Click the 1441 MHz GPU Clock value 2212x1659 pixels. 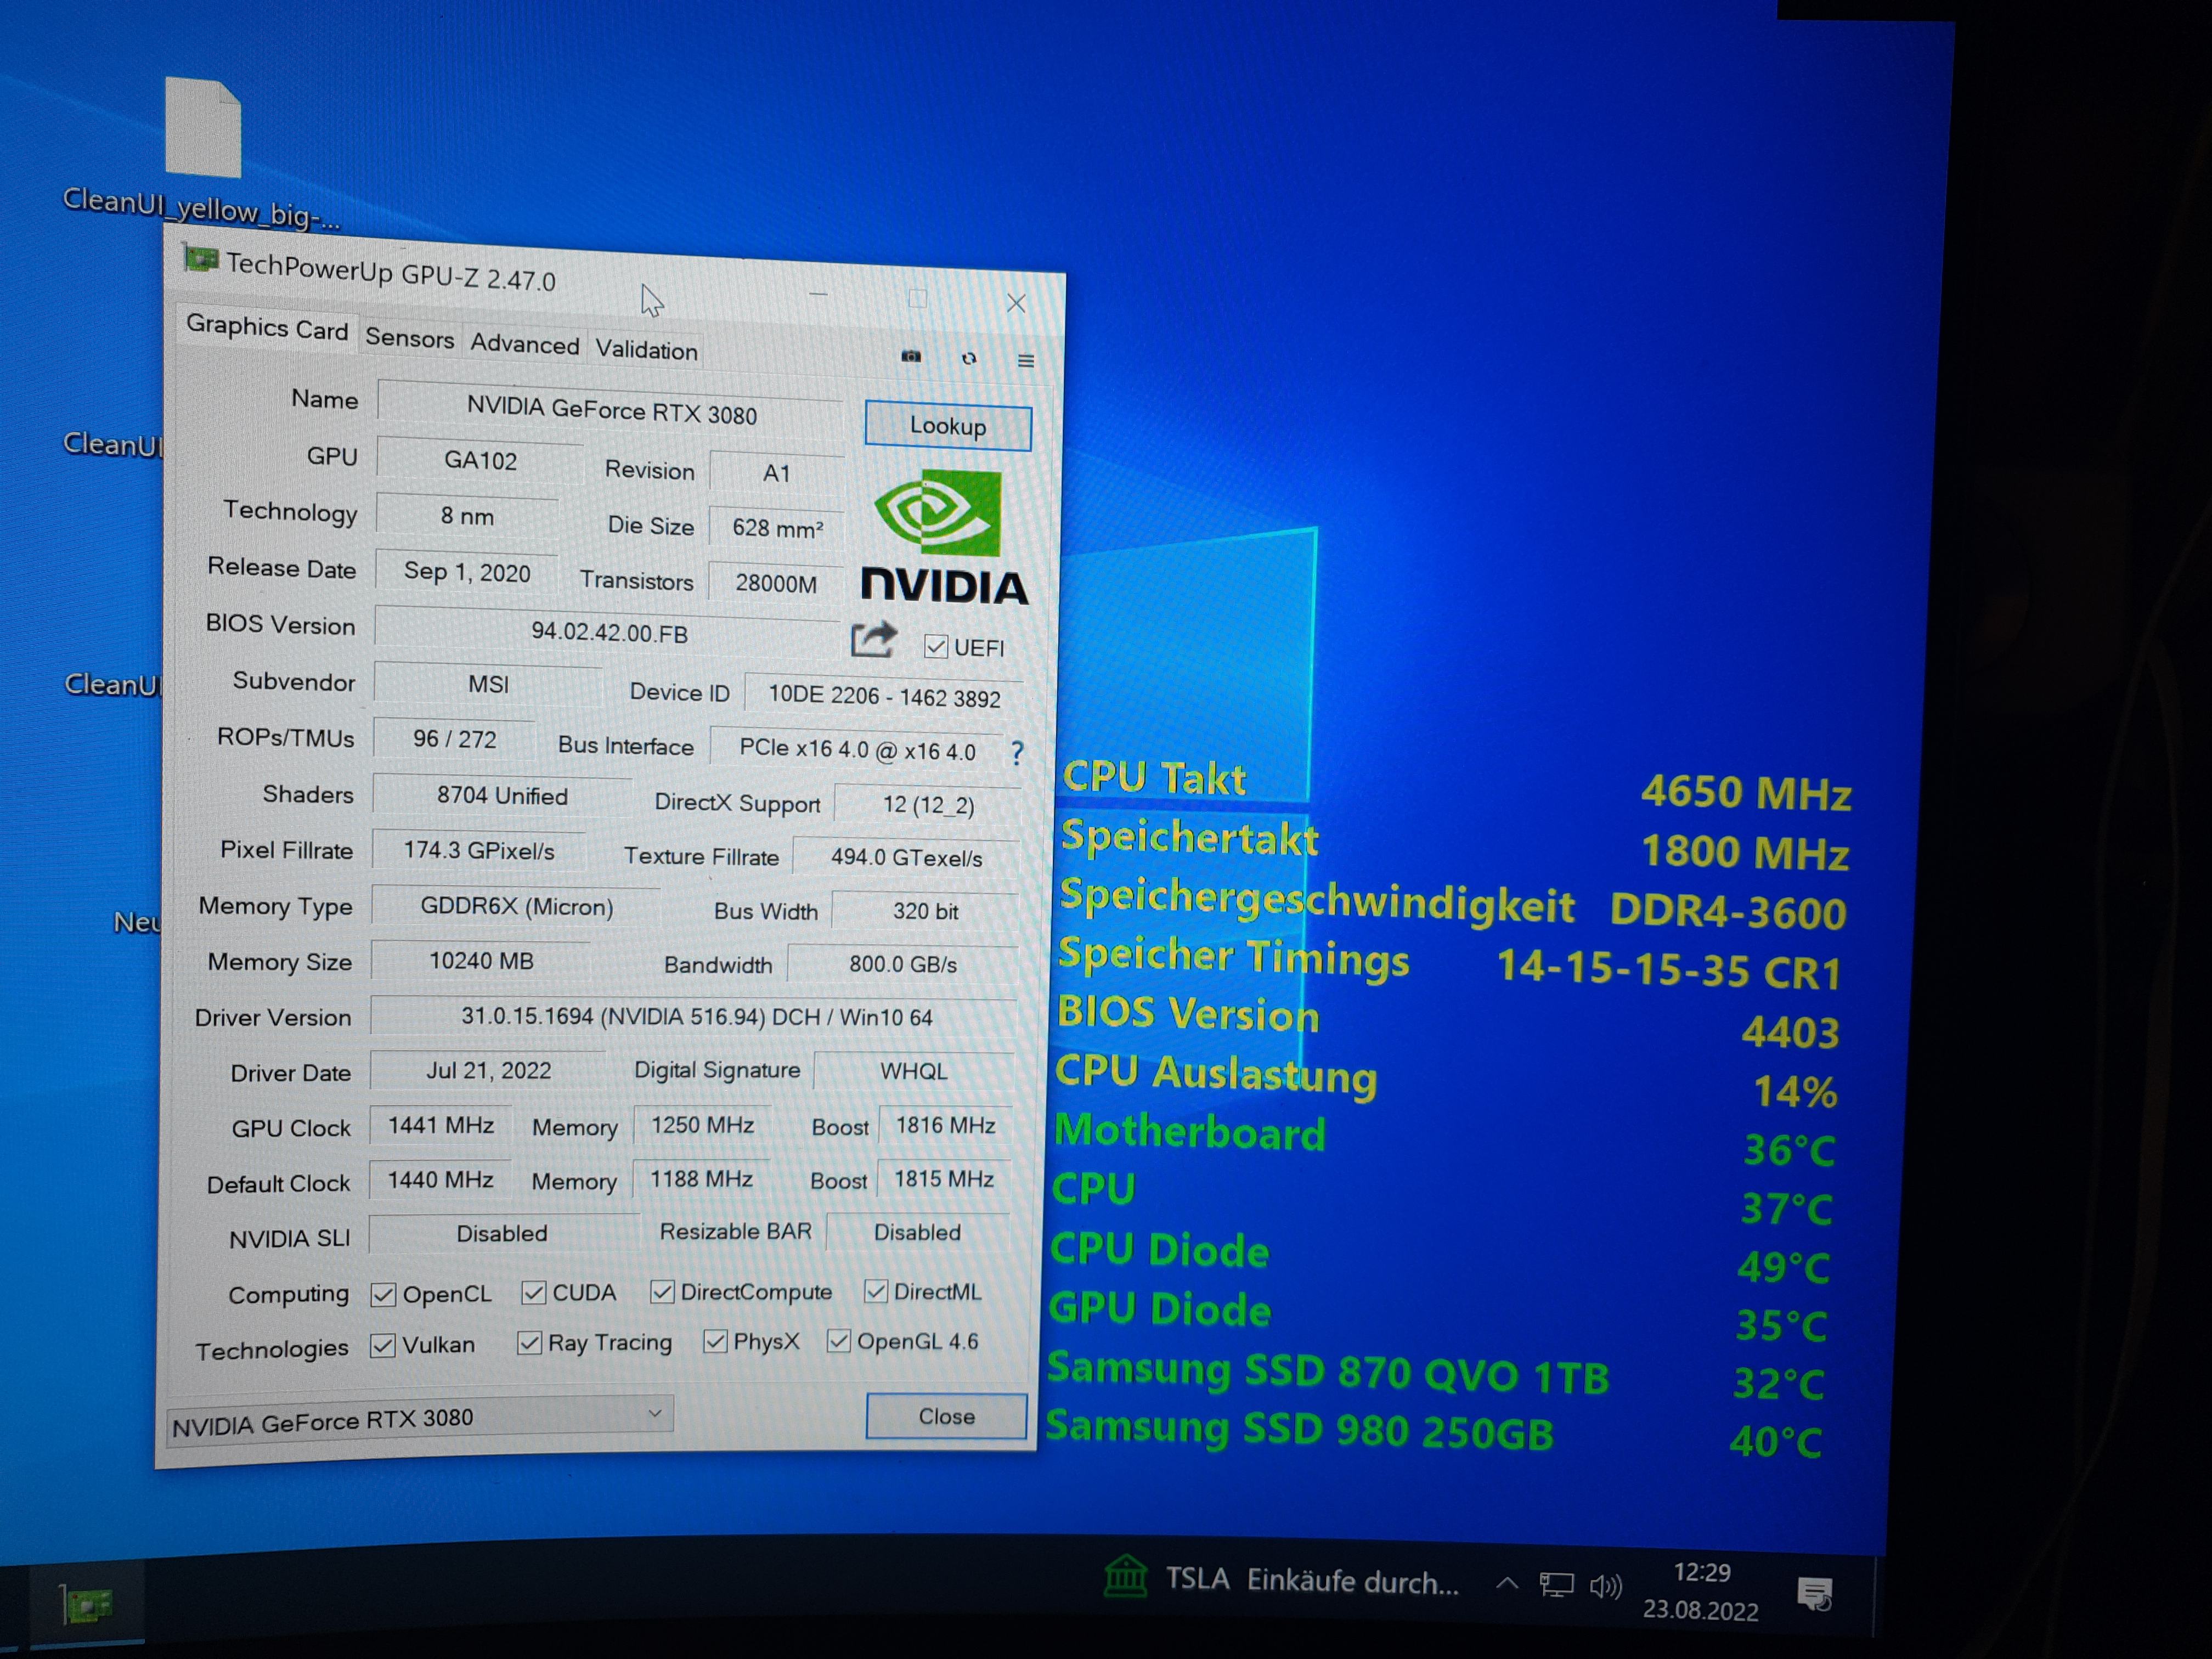pos(441,1126)
